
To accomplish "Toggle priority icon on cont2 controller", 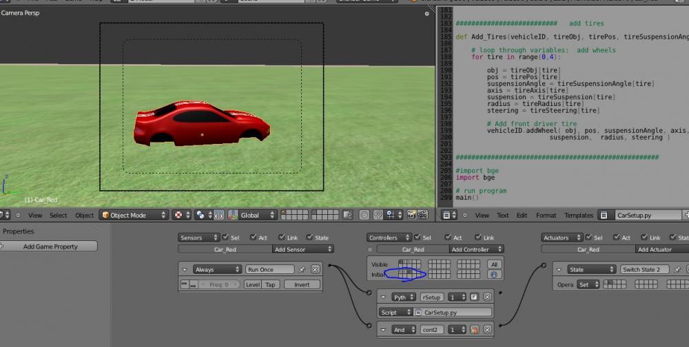I will [x=474, y=330].
